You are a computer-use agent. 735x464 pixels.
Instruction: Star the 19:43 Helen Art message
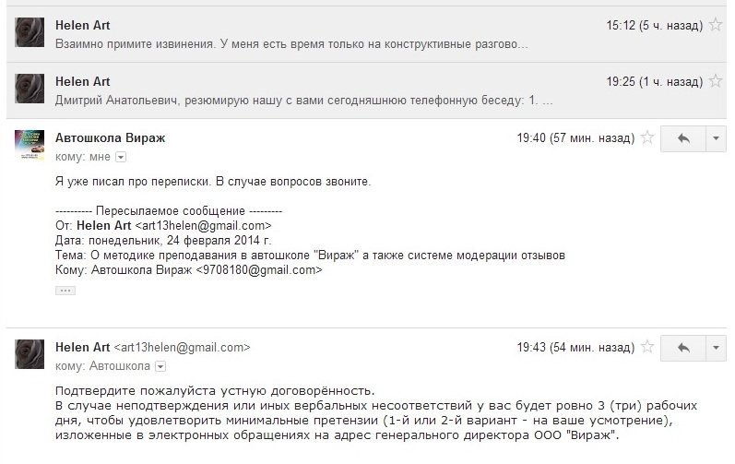pos(647,348)
